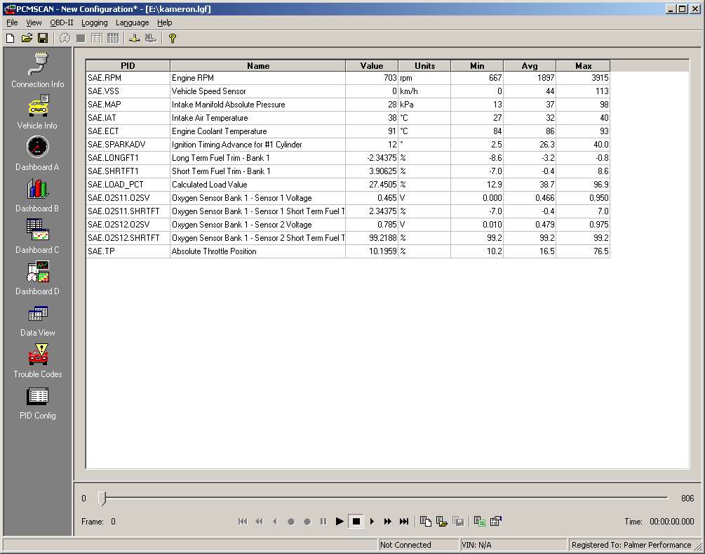The height and width of the screenshot is (554, 705).
Task: Click the Avg column header
Action: tap(530, 66)
